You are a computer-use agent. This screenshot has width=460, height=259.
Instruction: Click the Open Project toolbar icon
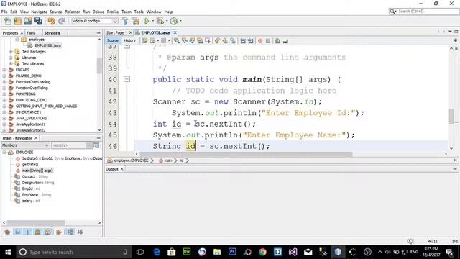[28, 21]
